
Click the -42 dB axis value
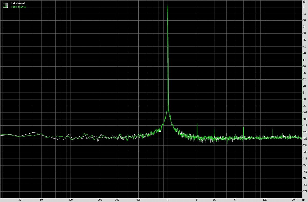coord(304,47)
